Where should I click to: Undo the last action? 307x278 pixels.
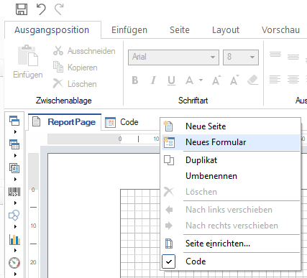click(41, 9)
